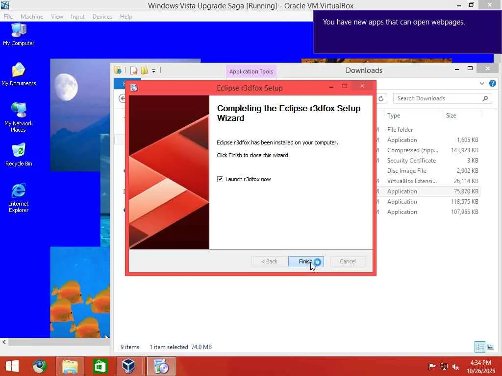This screenshot has width=502, height=376.
Task: Open Customize Quick Access Toolbar dropdown
Action: (x=153, y=71)
